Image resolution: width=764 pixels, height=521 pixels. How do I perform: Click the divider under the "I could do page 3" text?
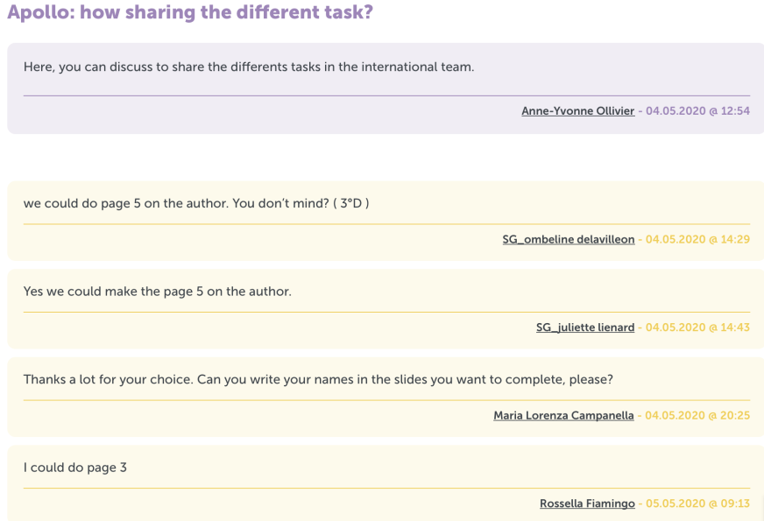(x=387, y=488)
